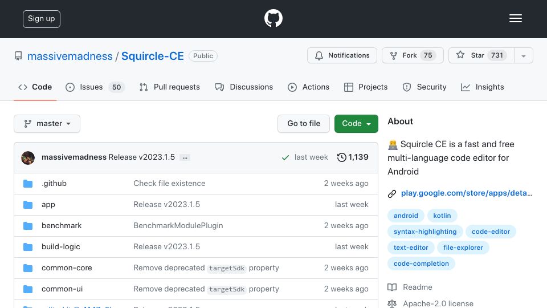This screenshot has width=547, height=308.
Task: Open the common-core folder
Action: point(67,268)
